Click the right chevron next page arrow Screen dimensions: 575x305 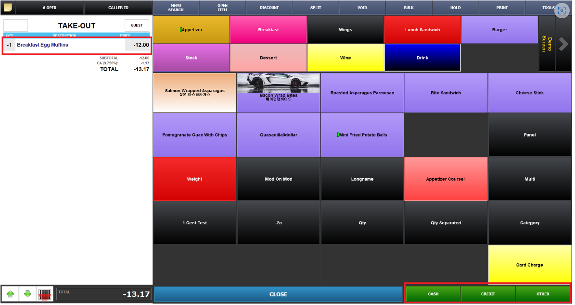[x=563, y=44]
